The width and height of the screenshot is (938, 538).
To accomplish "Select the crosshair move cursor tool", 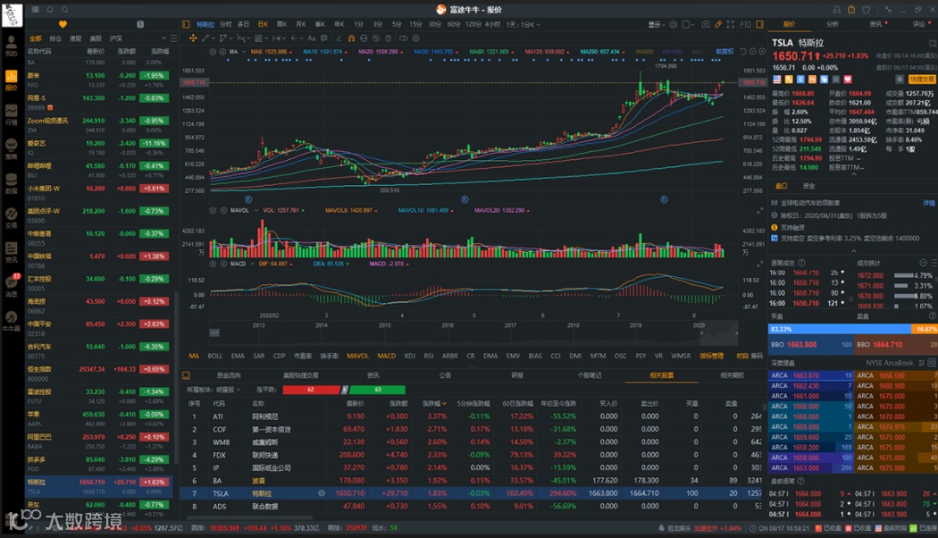I will 193,38.
